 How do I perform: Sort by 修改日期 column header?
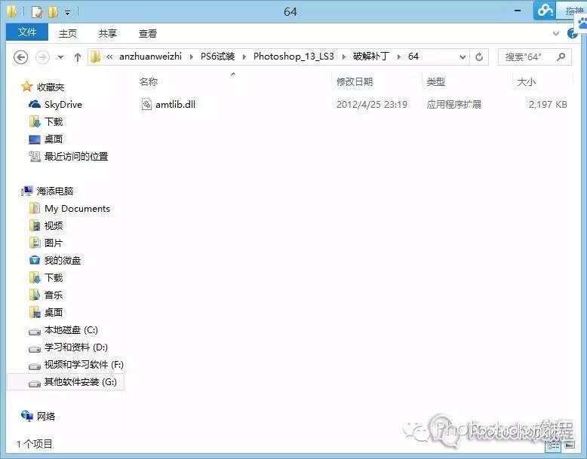coord(355,81)
